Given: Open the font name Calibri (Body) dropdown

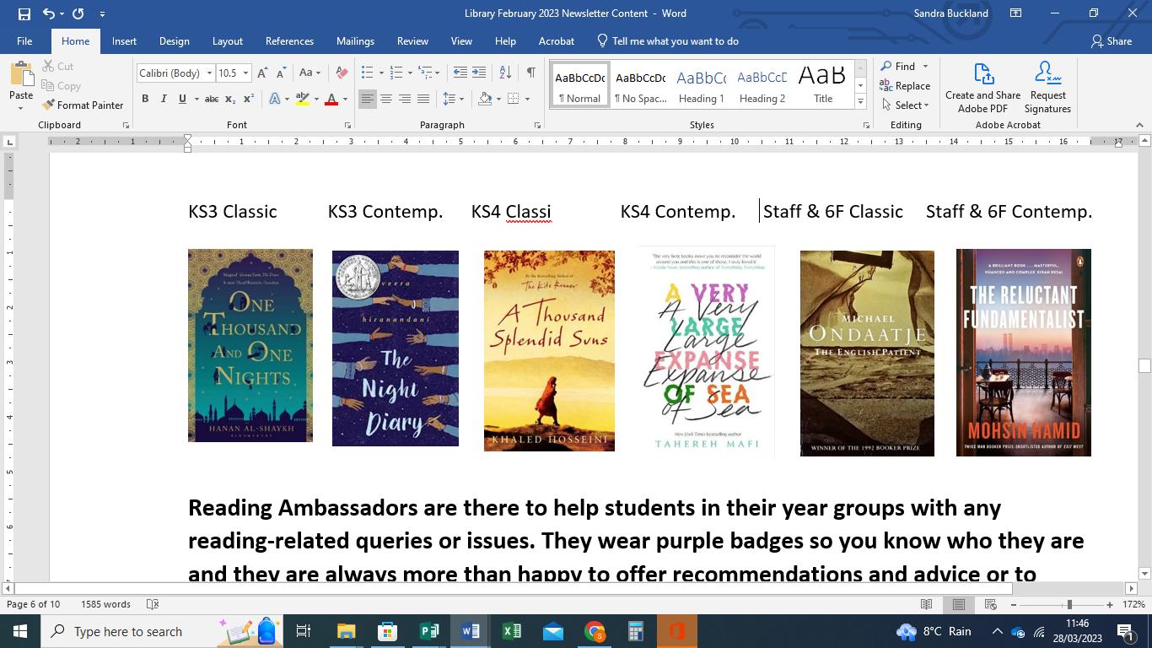Looking at the screenshot, I should (209, 73).
